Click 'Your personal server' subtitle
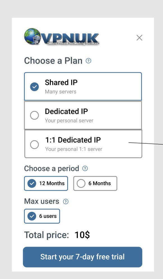 [x=69, y=120]
